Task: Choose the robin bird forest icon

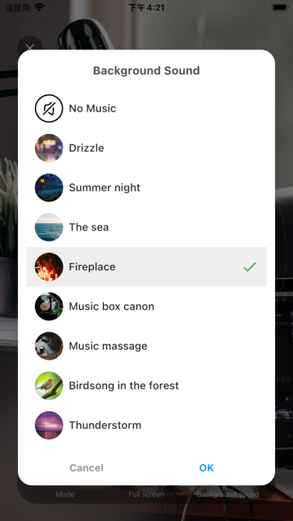Action: (49, 385)
